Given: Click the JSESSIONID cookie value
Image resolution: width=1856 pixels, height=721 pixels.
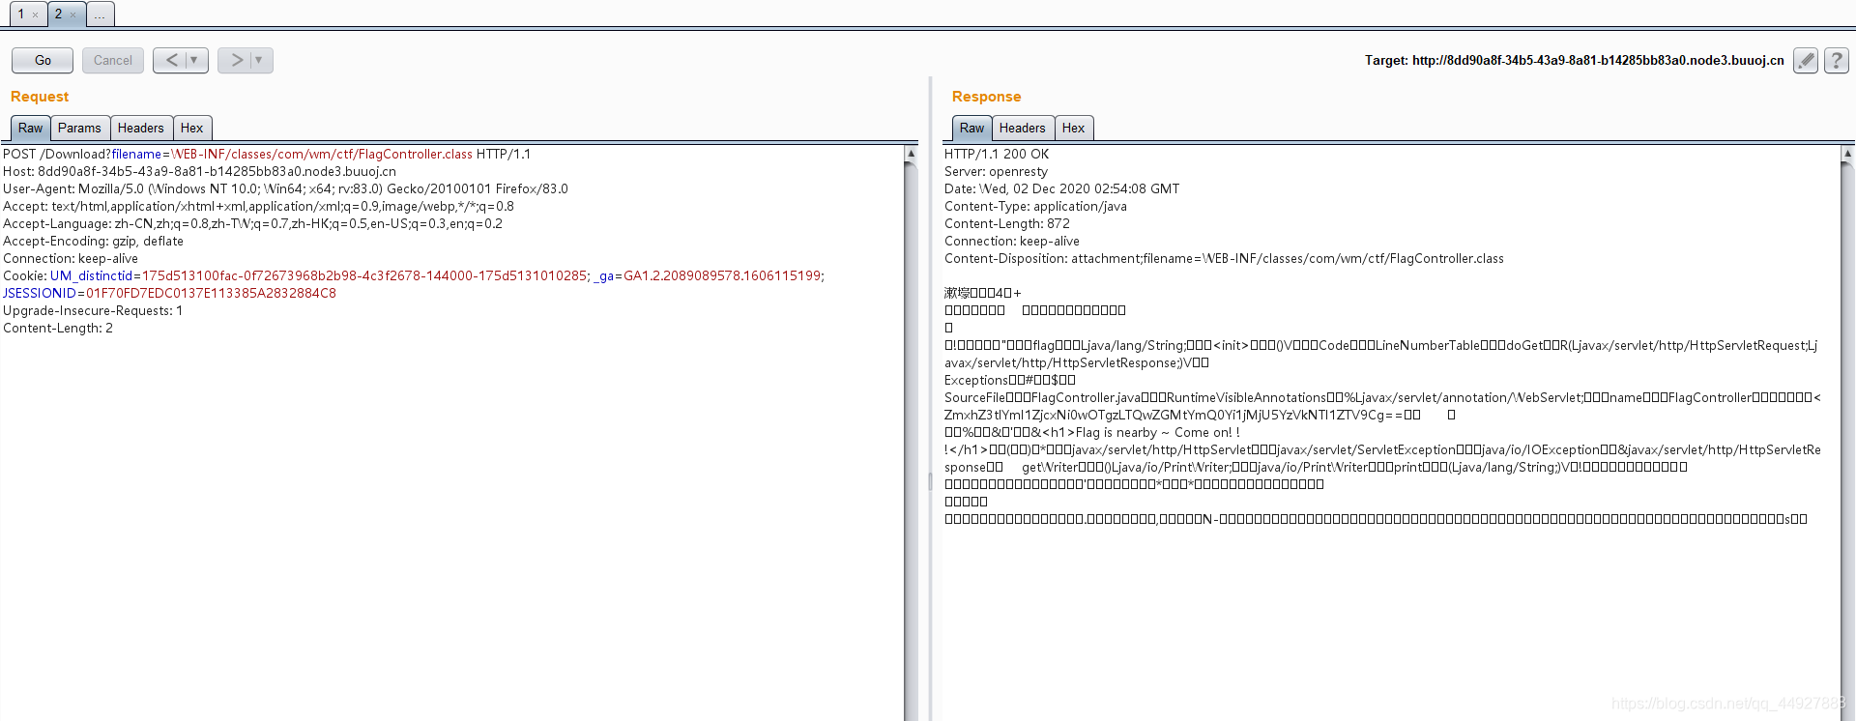Looking at the screenshot, I should coord(211,293).
